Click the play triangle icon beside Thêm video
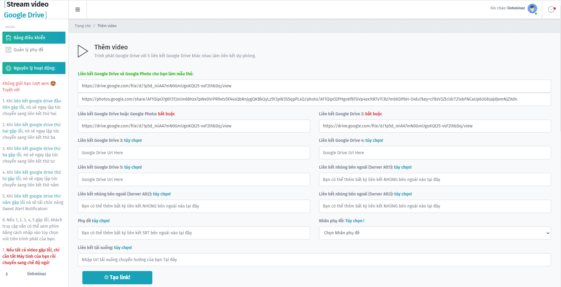Screen dimensions: 561x287 pos(83,51)
